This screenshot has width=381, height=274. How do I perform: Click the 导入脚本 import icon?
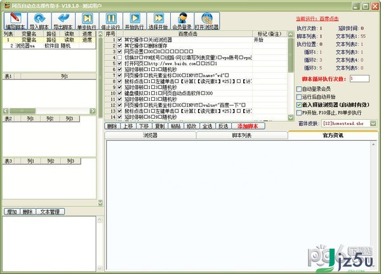[39, 21]
